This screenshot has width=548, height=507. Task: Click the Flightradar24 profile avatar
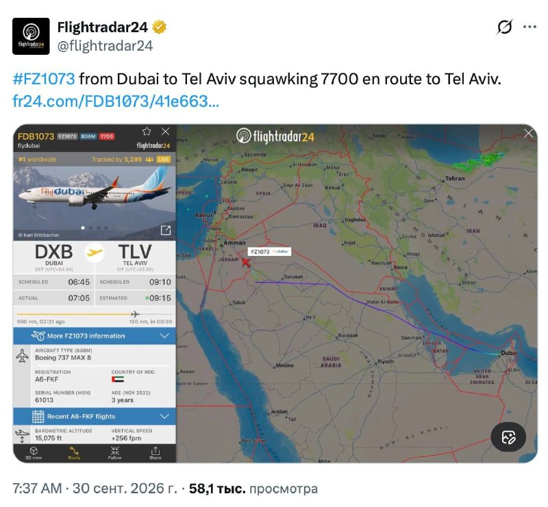pos(31,36)
